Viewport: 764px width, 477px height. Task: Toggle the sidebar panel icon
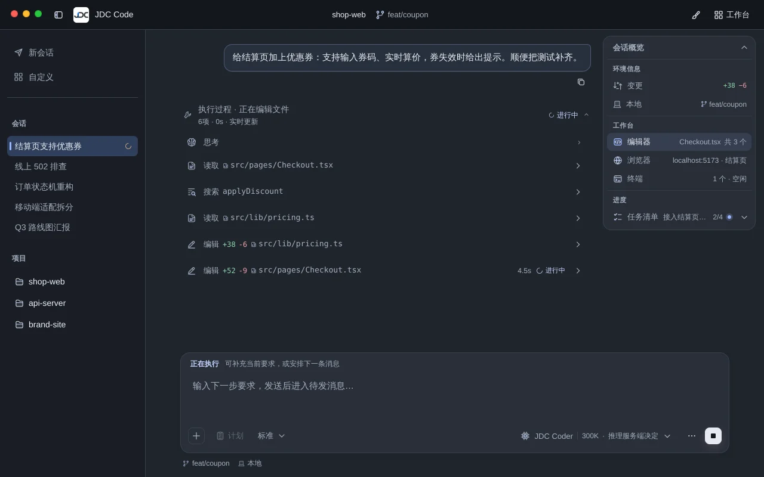tap(58, 15)
